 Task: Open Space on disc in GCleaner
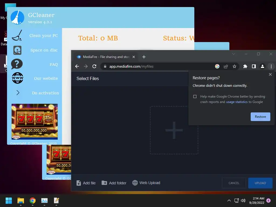(44, 50)
